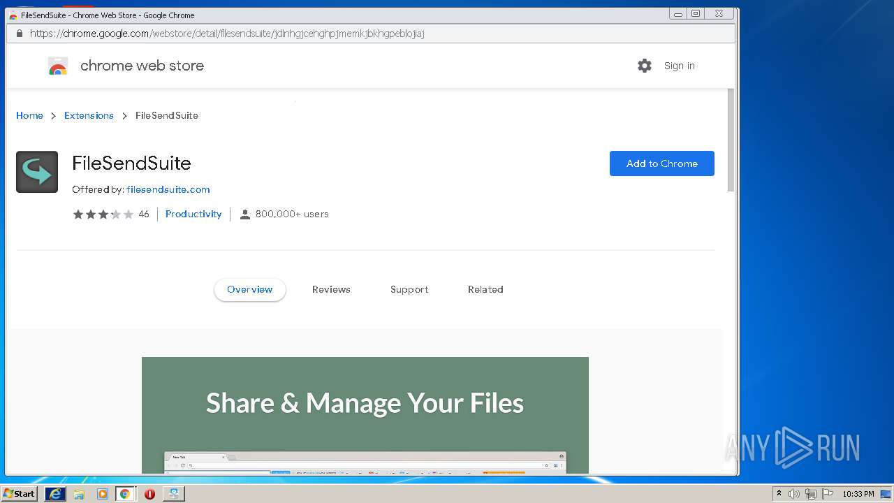Open the settings gear icon

645,66
